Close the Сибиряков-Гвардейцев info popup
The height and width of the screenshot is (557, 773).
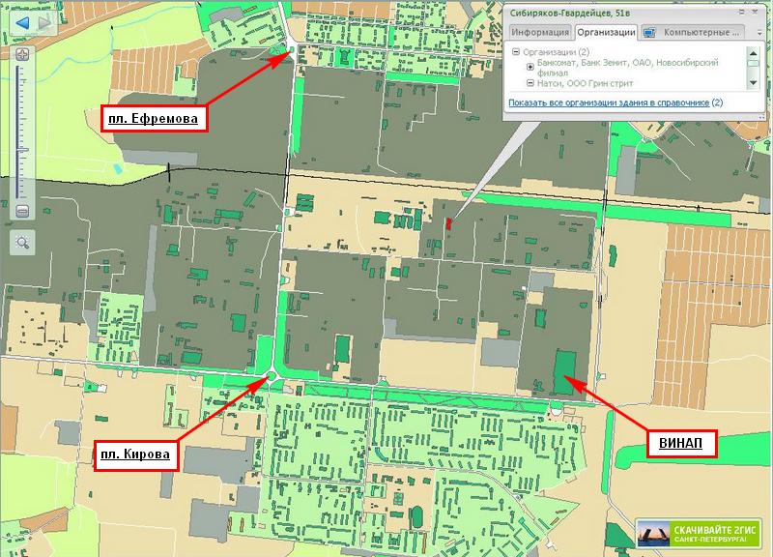click(756, 10)
